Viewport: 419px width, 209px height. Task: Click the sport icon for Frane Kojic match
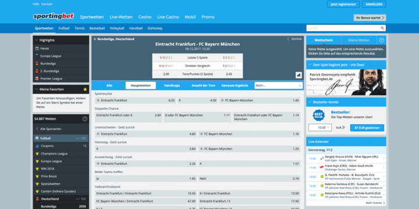[x=322, y=167]
